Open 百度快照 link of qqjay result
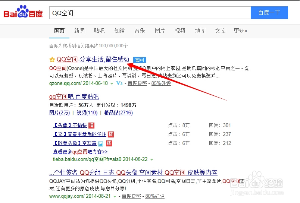This screenshot has height=203, width=300. (x=131, y=196)
